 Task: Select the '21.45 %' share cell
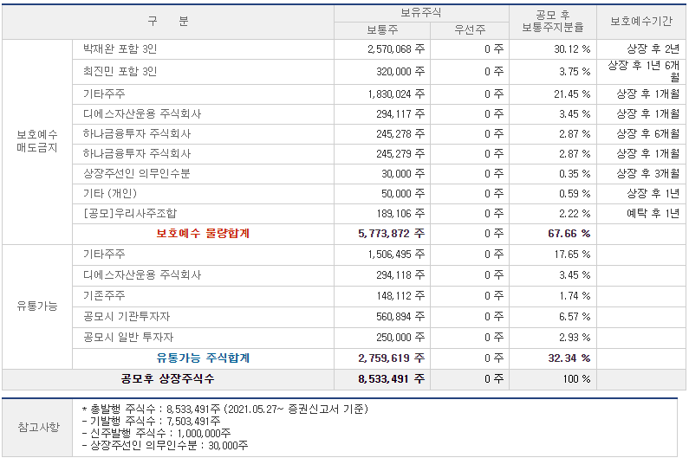click(x=572, y=94)
